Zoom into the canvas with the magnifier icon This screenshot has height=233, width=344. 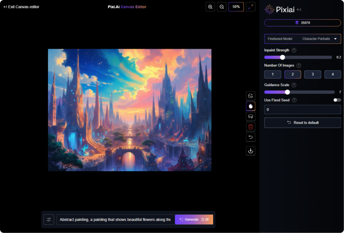click(x=210, y=7)
